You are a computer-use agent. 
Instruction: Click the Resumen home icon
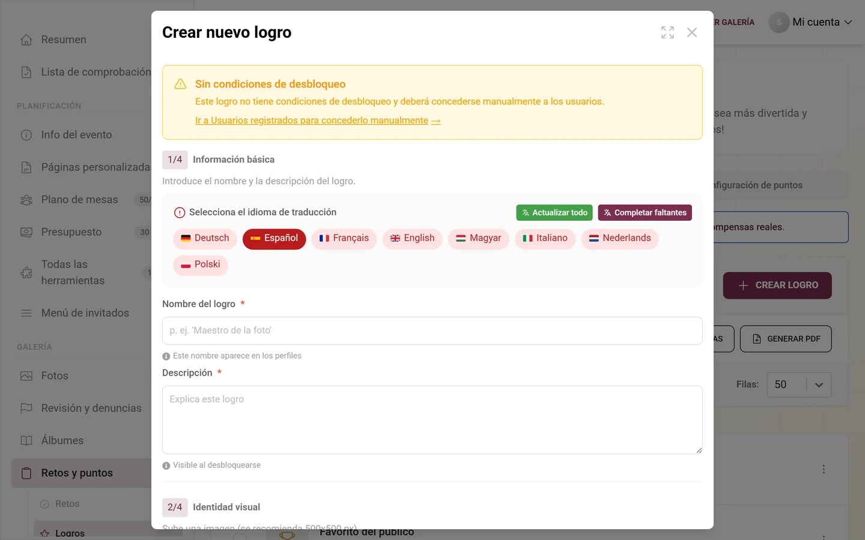click(x=26, y=40)
